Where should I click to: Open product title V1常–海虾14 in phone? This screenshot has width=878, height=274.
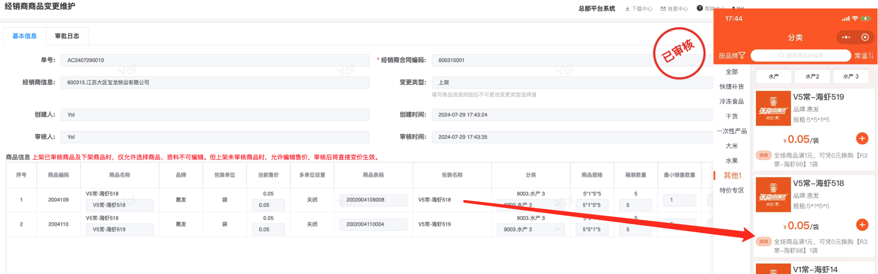815,270
